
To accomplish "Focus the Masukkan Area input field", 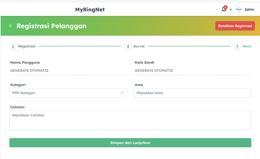I will coord(192,93).
